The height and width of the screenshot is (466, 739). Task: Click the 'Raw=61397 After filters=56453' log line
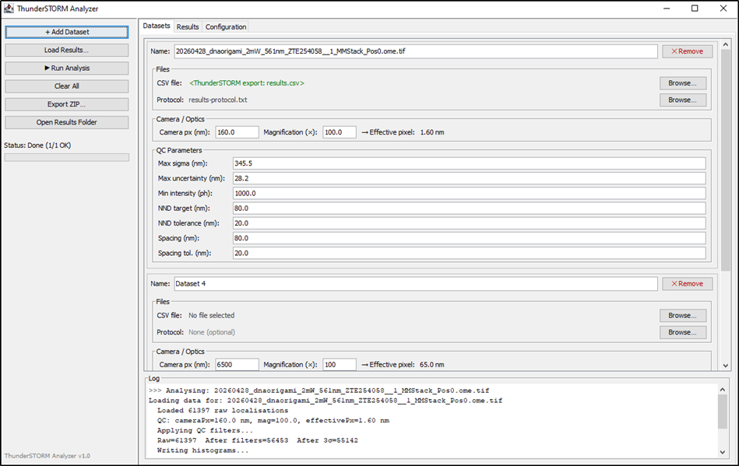(x=257, y=440)
